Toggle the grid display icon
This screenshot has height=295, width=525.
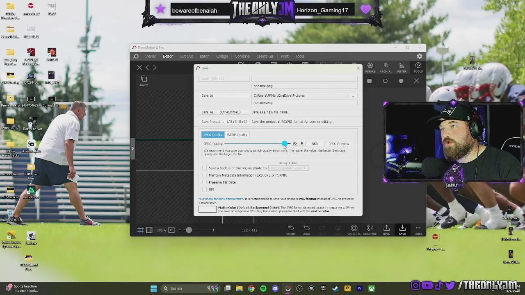[x=140, y=230]
